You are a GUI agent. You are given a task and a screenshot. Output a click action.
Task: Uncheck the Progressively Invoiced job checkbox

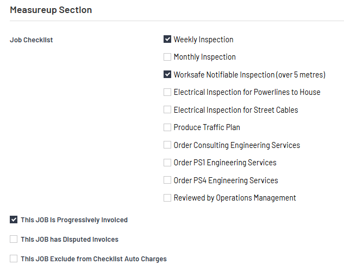(14, 220)
